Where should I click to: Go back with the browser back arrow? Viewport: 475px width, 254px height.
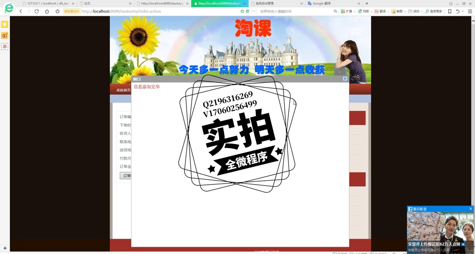tap(21, 11)
